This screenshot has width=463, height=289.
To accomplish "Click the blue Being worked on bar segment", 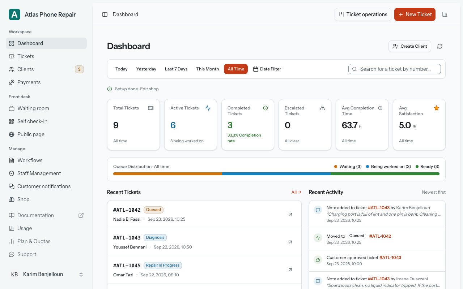I will click(276, 174).
